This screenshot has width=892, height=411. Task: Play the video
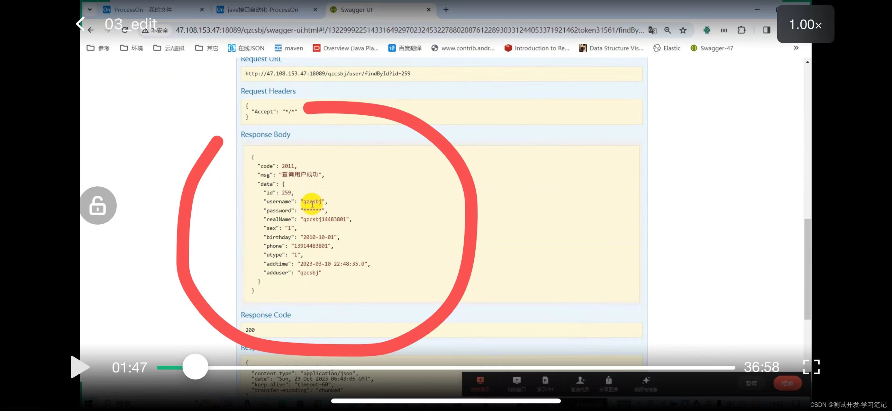[x=79, y=367]
